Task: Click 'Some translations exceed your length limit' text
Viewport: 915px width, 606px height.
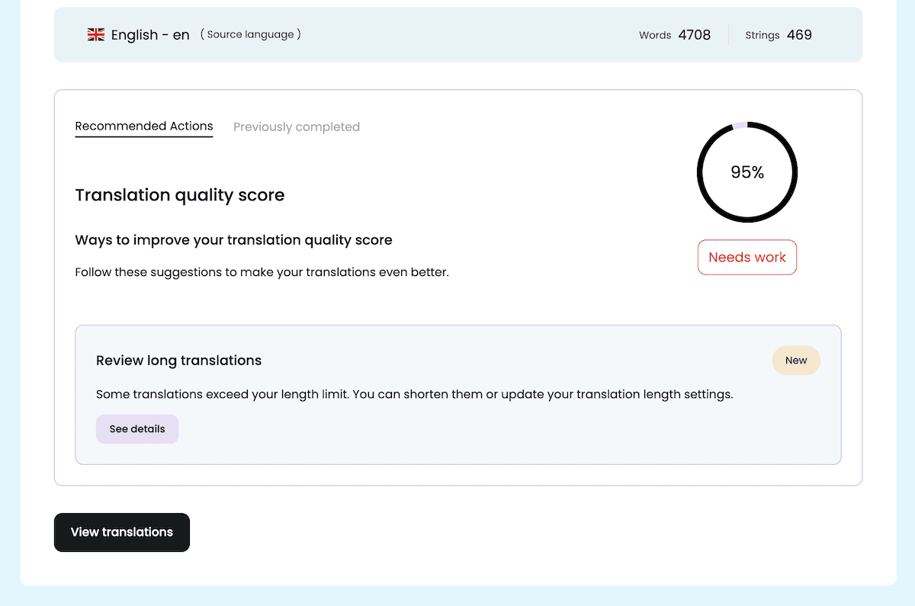Action: tap(414, 395)
